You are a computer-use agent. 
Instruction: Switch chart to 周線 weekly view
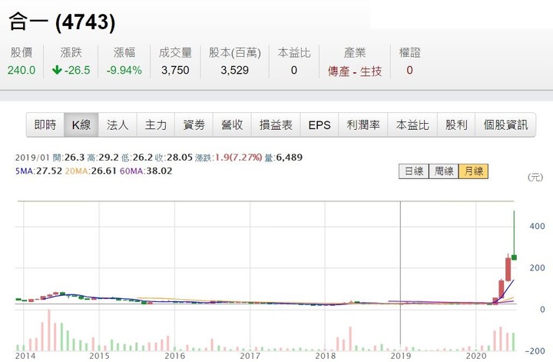click(444, 171)
